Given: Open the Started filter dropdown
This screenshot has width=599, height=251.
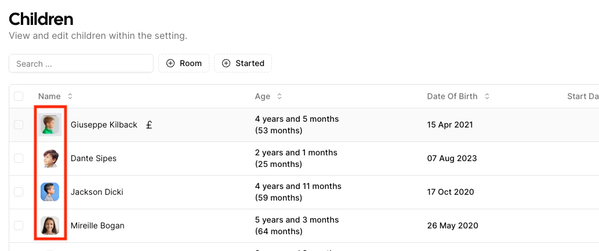Looking at the screenshot, I should pos(243,64).
